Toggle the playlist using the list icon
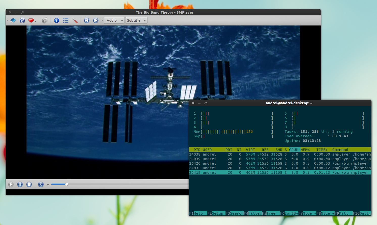This screenshot has width=377, height=225. 66,20
